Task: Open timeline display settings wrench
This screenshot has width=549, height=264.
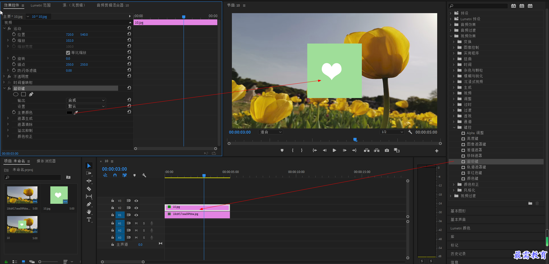Action: 144,176
